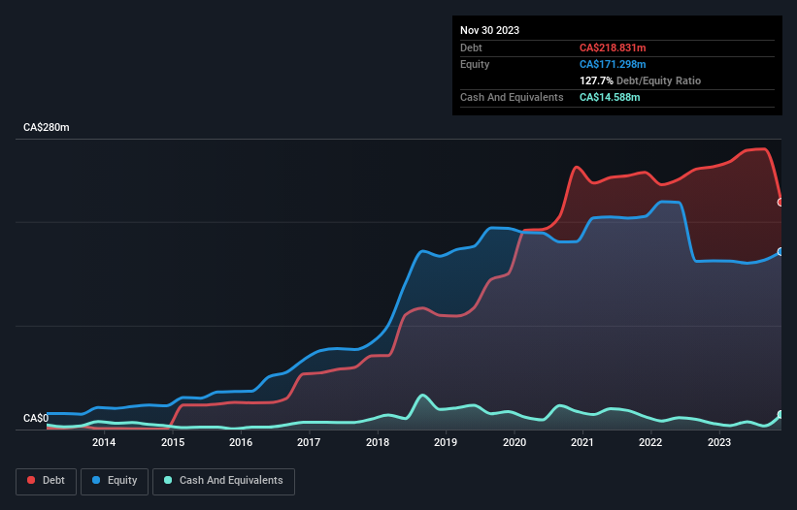This screenshot has height=510, width=797.
Task: Click the teal Cash And Equivalents legend dot
Action: point(168,480)
